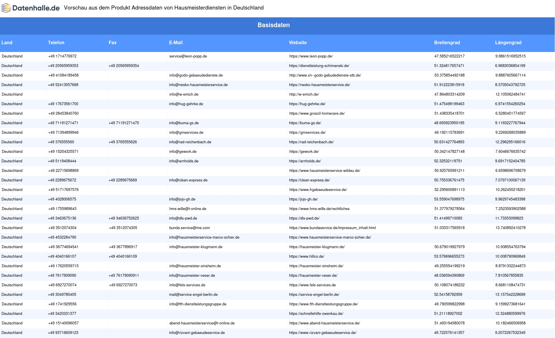Screen dimensions: 555x338
Task: Click the Breitengrad column header
Action: pos(447,42)
